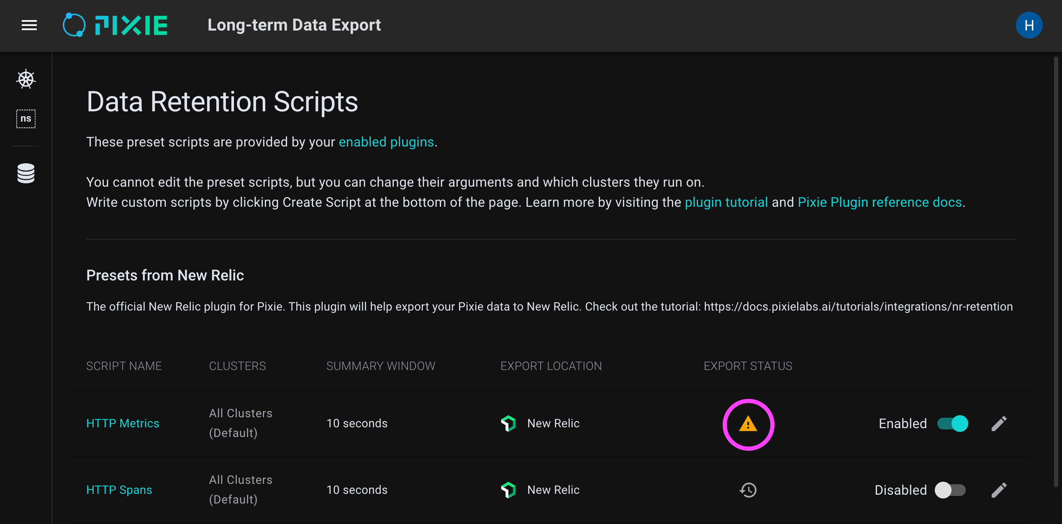Click the vertical page scrollbar
The height and width of the screenshot is (524, 1062).
[1056, 272]
